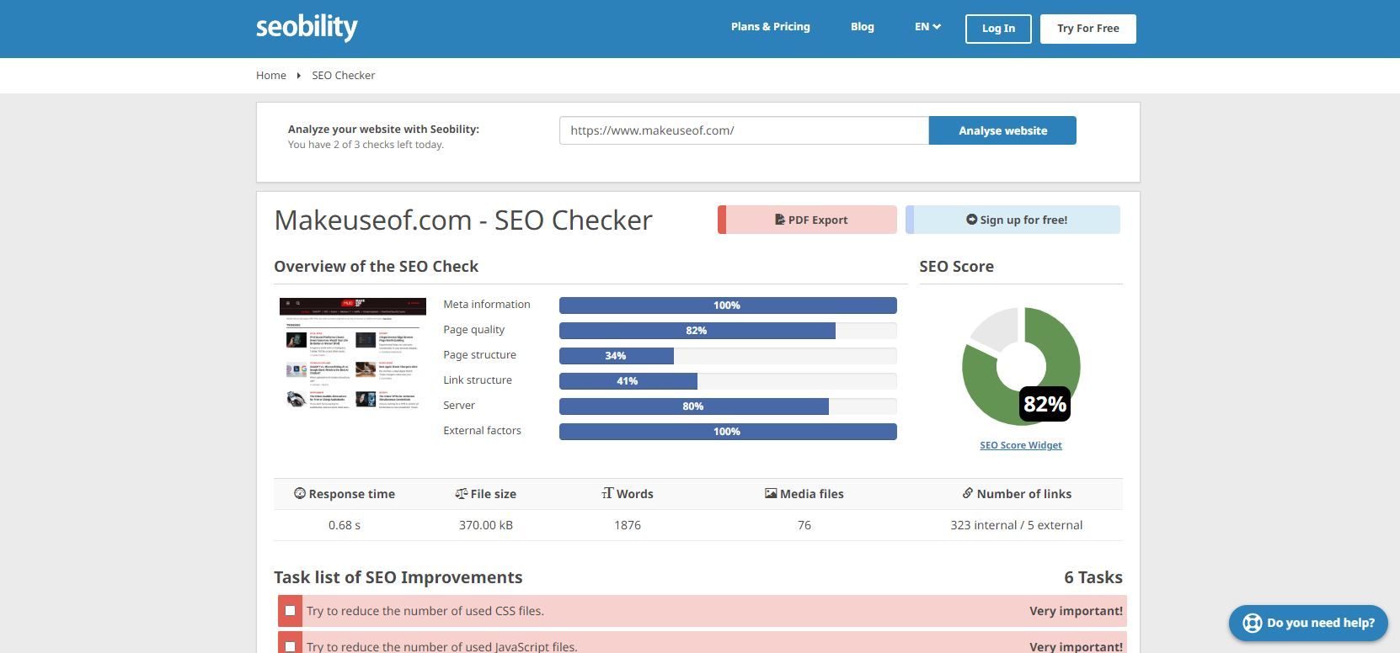Click the Meta information label
The image size is (1400, 653).
click(487, 305)
